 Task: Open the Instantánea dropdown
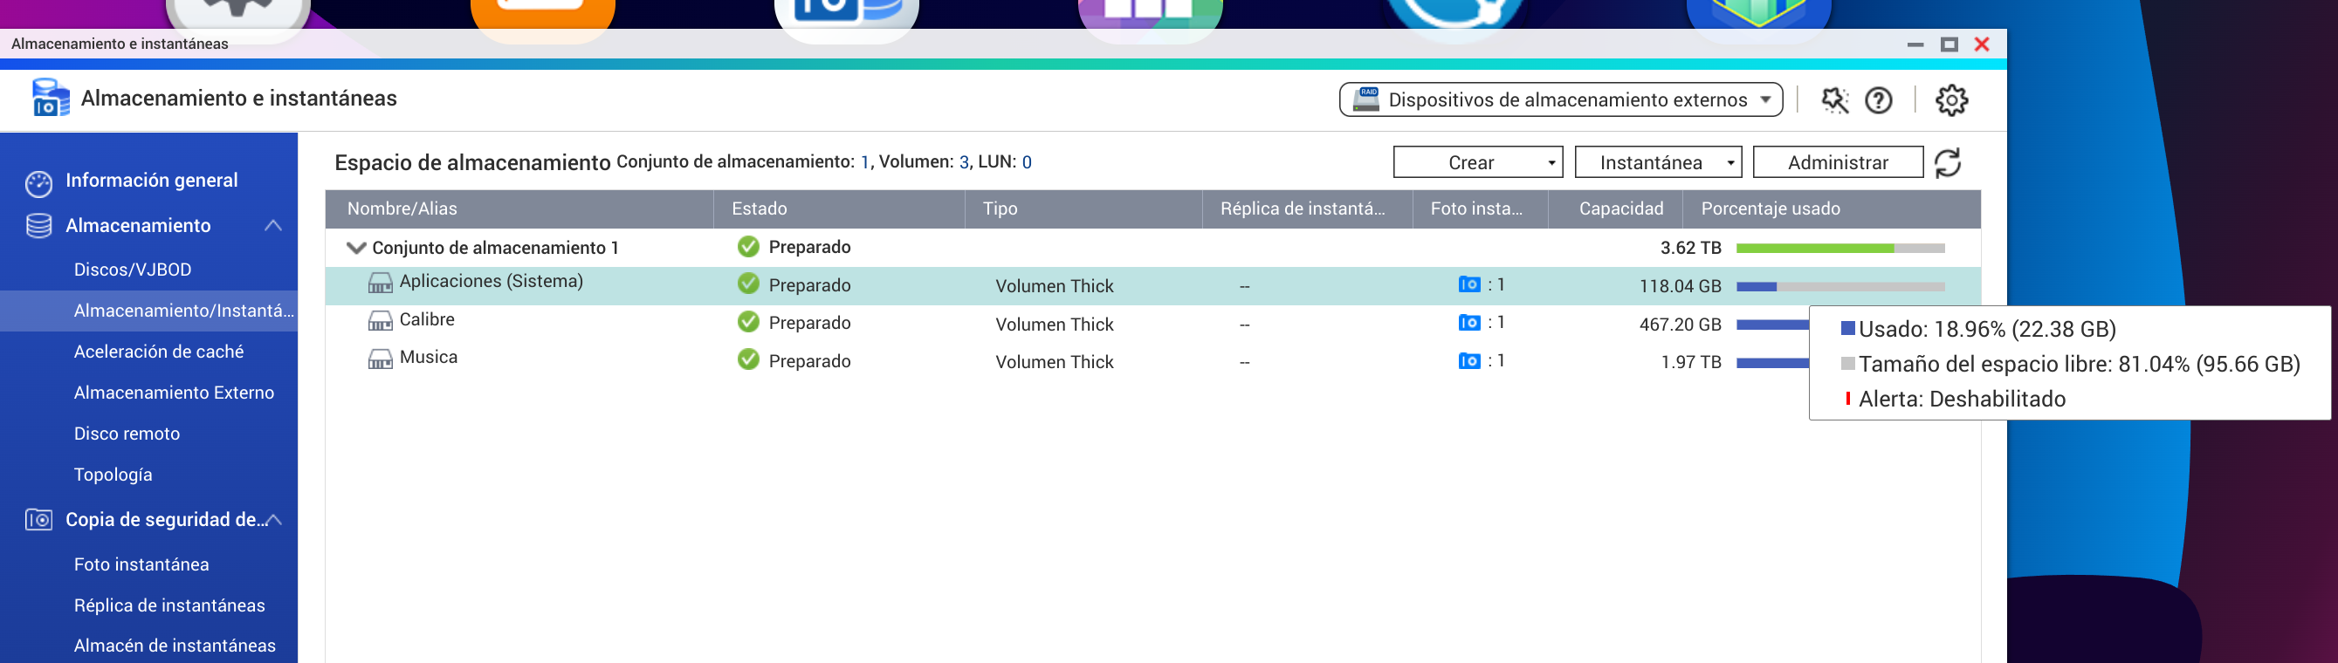pos(1657,163)
